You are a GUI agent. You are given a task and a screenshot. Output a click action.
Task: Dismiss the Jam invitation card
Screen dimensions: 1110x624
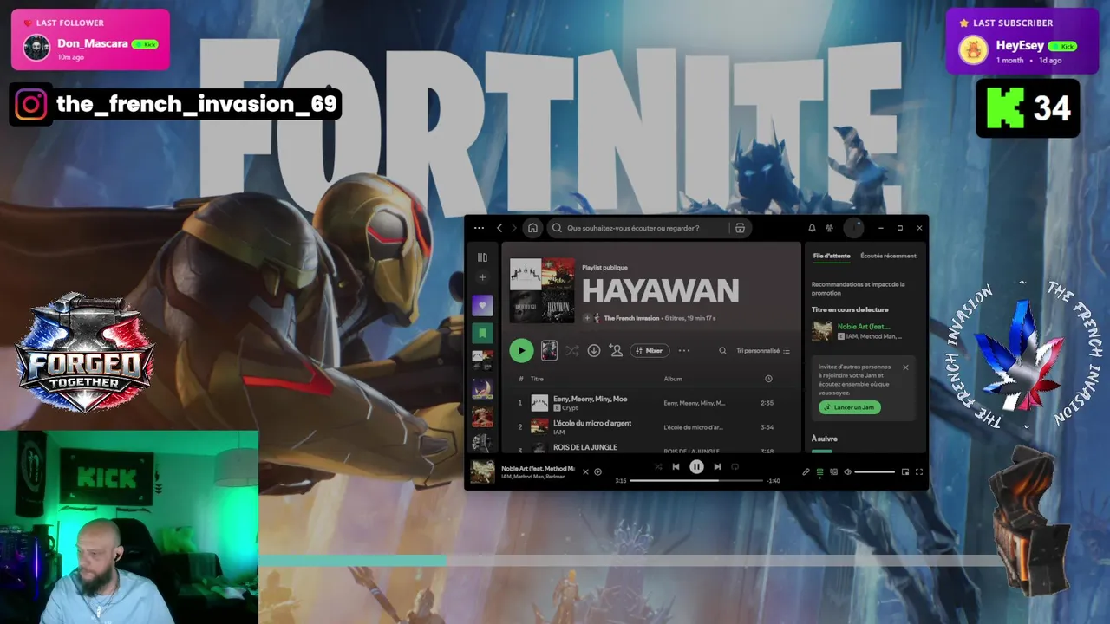pyautogui.click(x=905, y=367)
